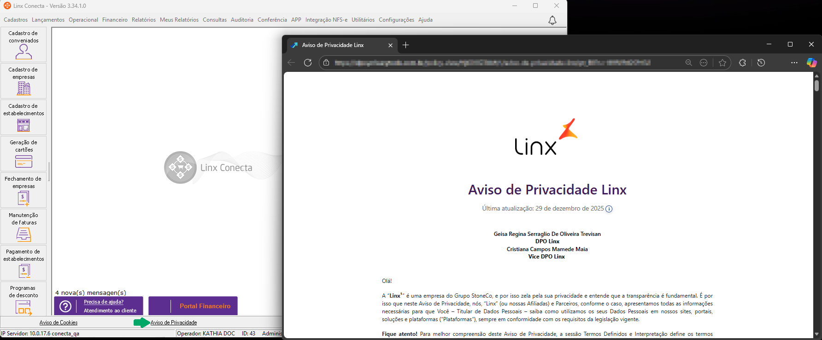Open the APP menu
Image resolution: width=822 pixels, height=340 pixels.
pyautogui.click(x=296, y=20)
